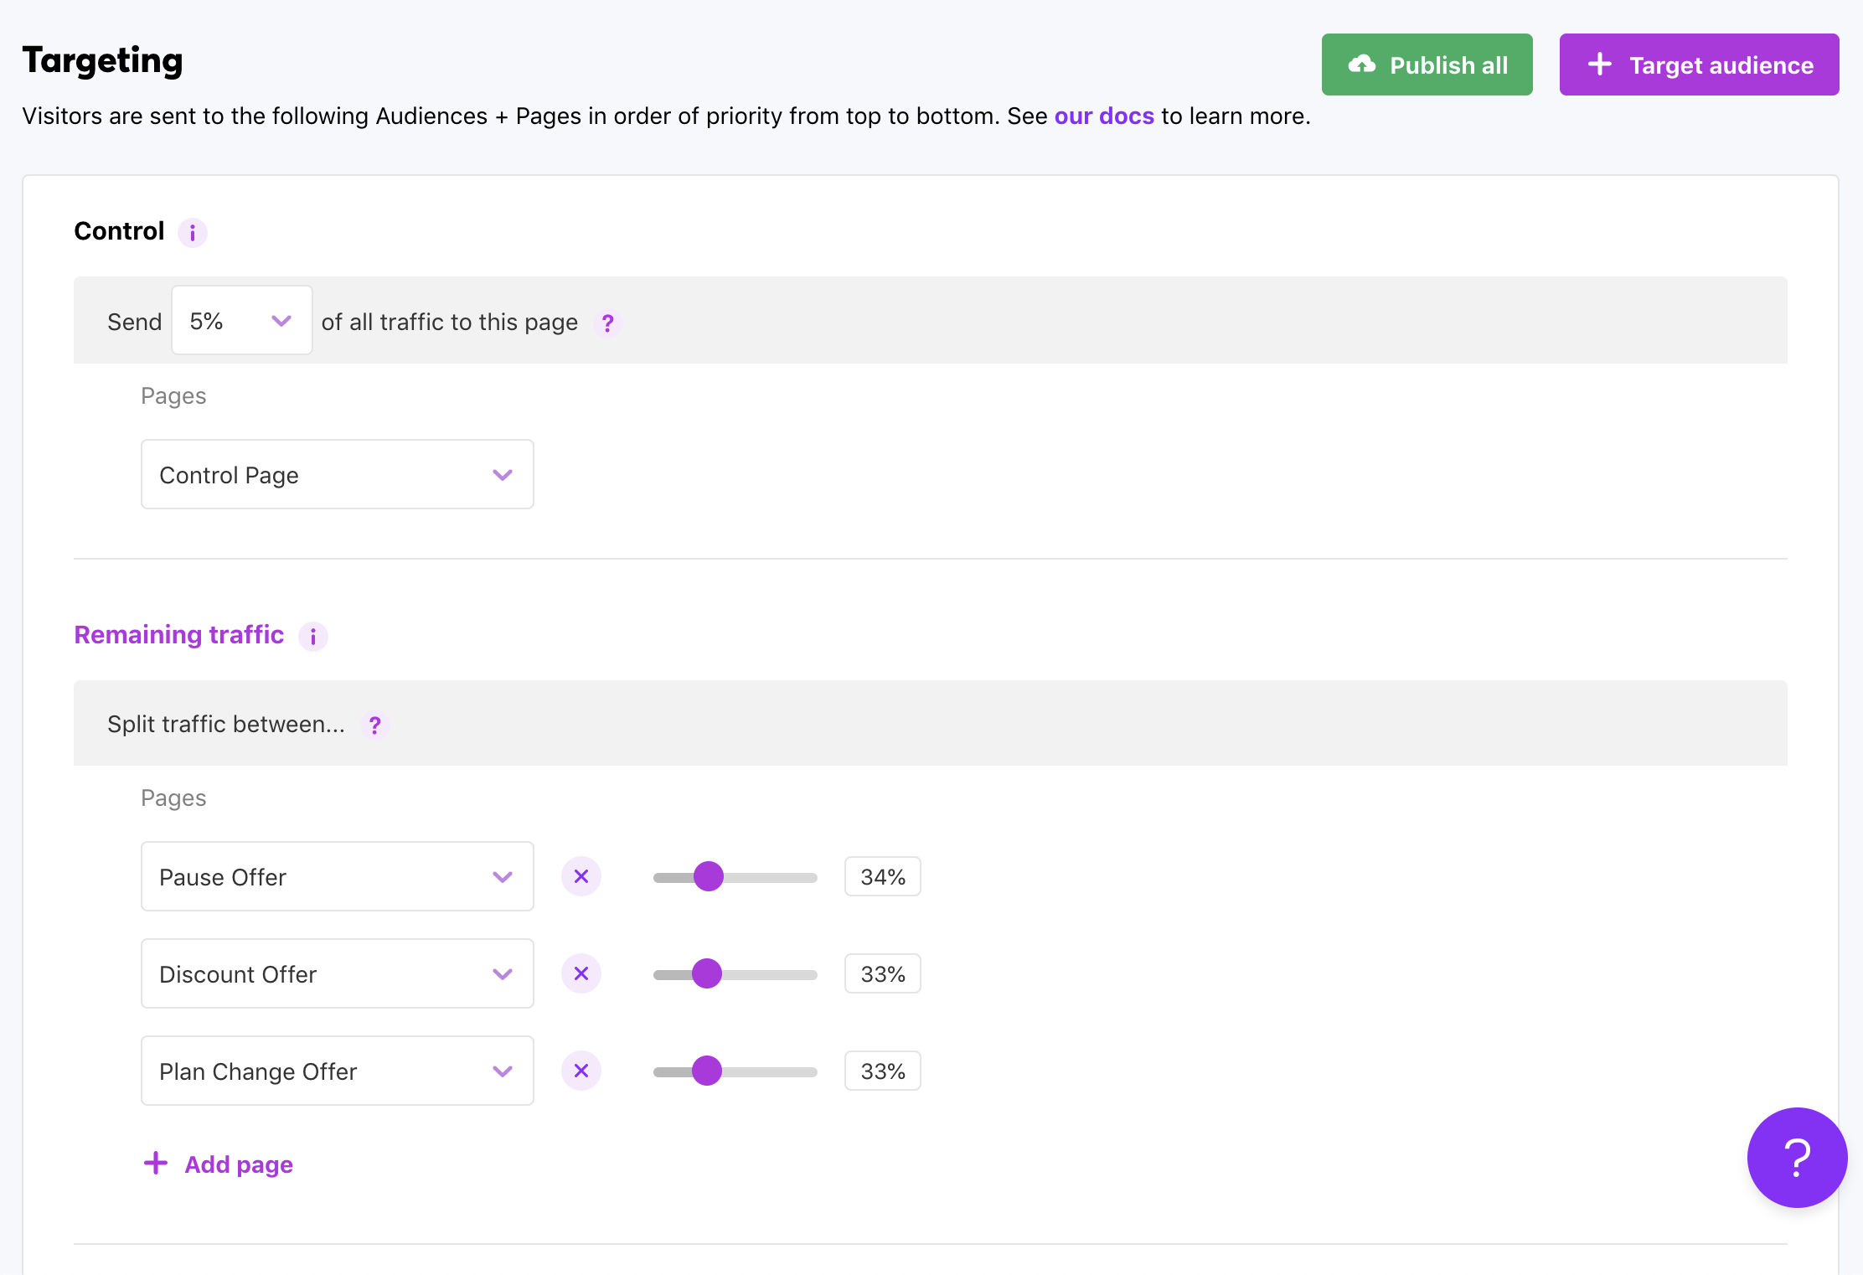Screen dimensions: 1863x1275
Task: Remove the Plan Change Offer page
Action: [x=581, y=1071]
